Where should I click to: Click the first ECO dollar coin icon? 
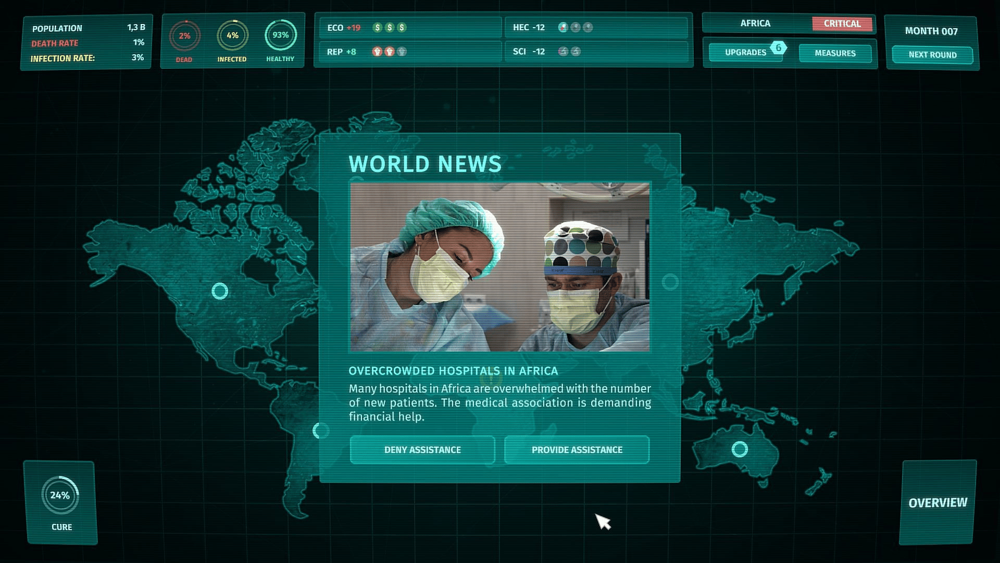(x=378, y=28)
